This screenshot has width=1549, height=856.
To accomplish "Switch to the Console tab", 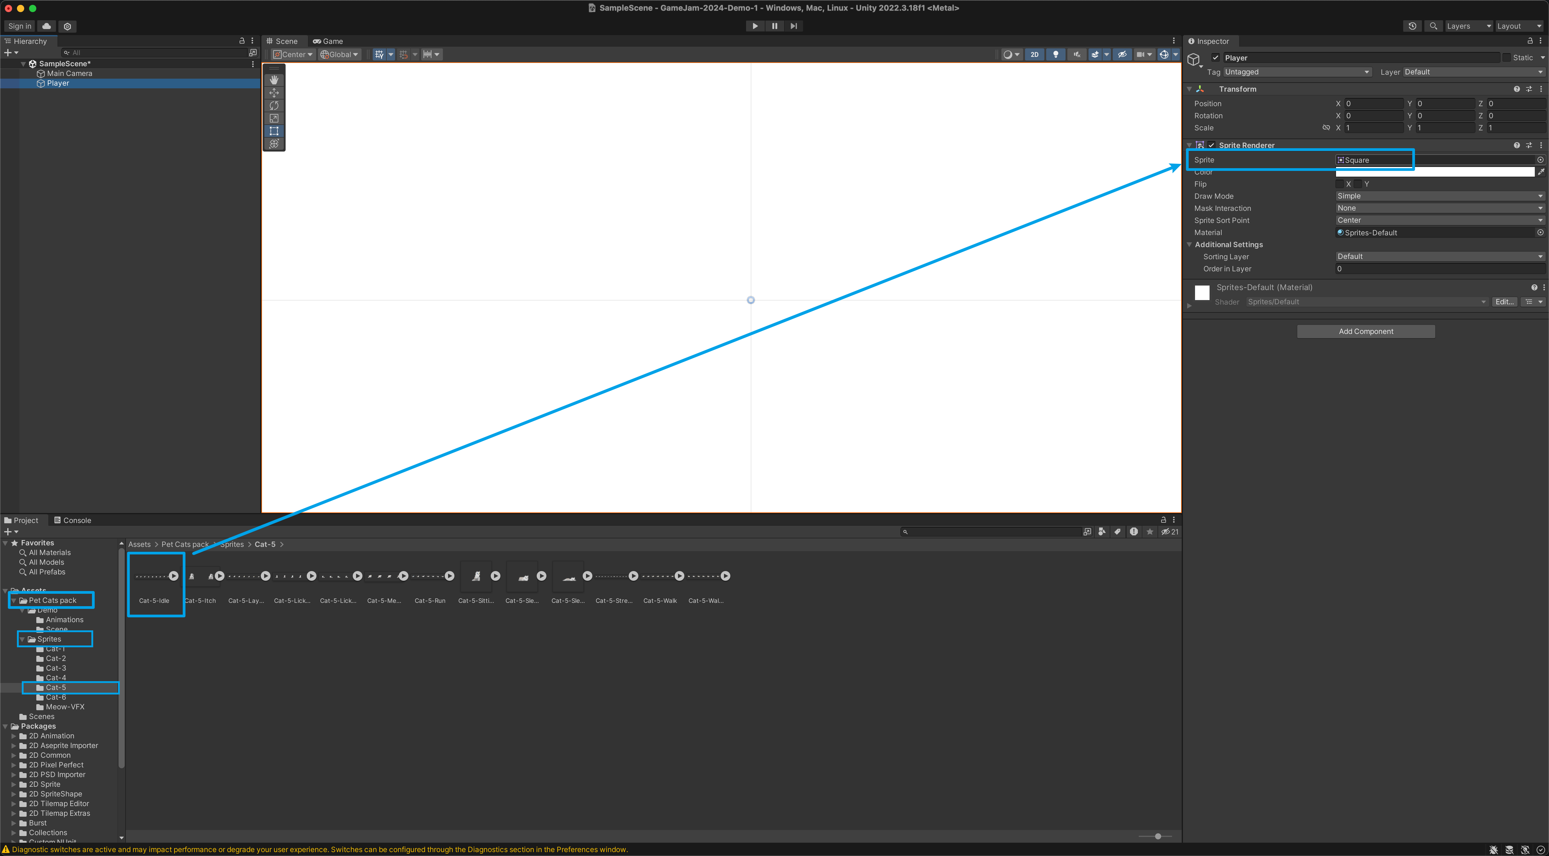I will tap(73, 521).
